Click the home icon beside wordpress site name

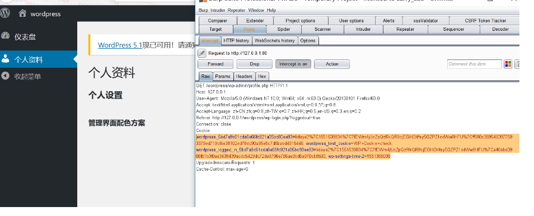[22, 13]
